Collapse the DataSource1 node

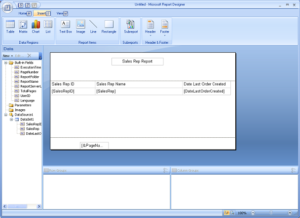pyautogui.click(x=6, y=115)
